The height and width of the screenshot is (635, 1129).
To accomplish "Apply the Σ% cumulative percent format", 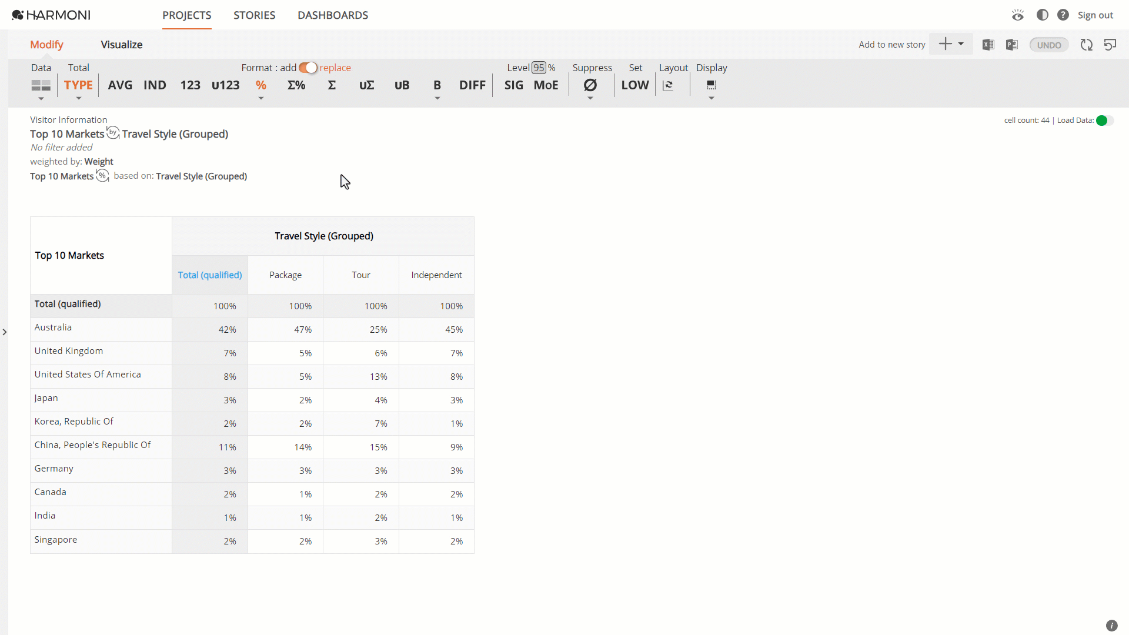I will point(296,85).
